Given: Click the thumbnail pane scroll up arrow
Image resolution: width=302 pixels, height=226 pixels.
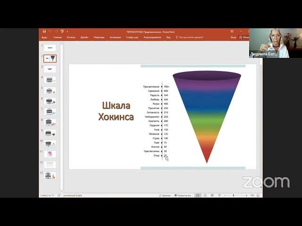Looking at the screenshot, I should [x=62, y=43].
